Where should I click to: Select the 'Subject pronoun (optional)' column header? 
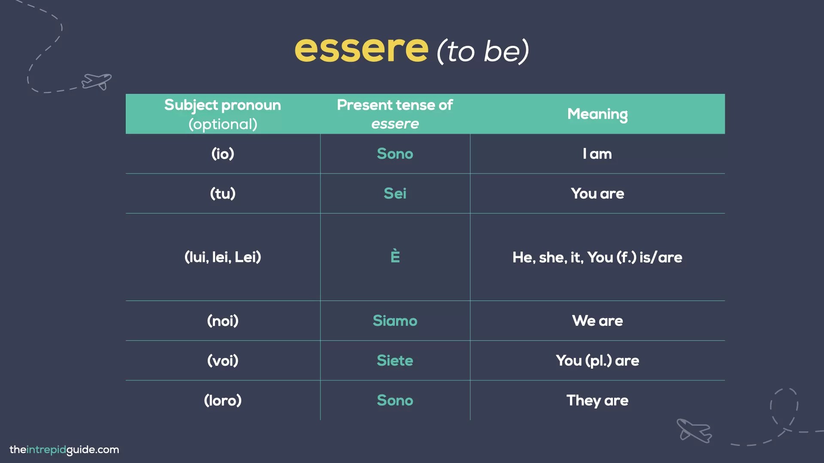(223, 114)
